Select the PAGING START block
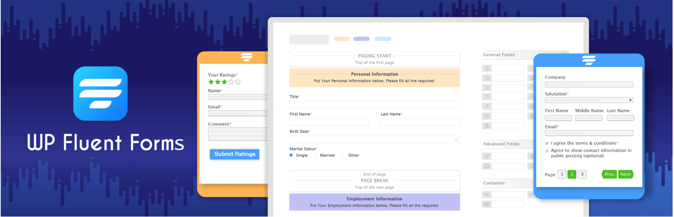This screenshot has width=674, height=217. [375, 59]
